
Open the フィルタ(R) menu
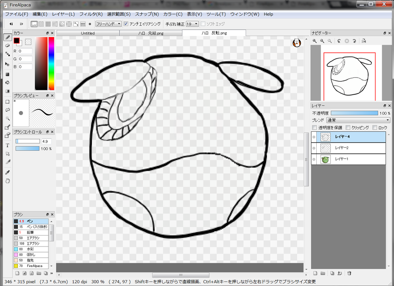[x=91, y=14]
